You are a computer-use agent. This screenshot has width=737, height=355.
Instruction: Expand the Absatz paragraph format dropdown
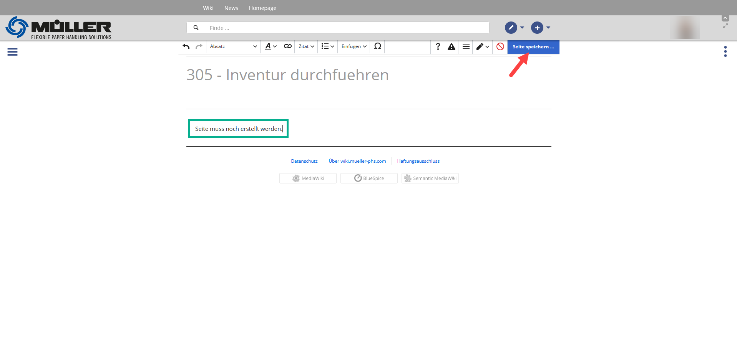coord(233,46)
